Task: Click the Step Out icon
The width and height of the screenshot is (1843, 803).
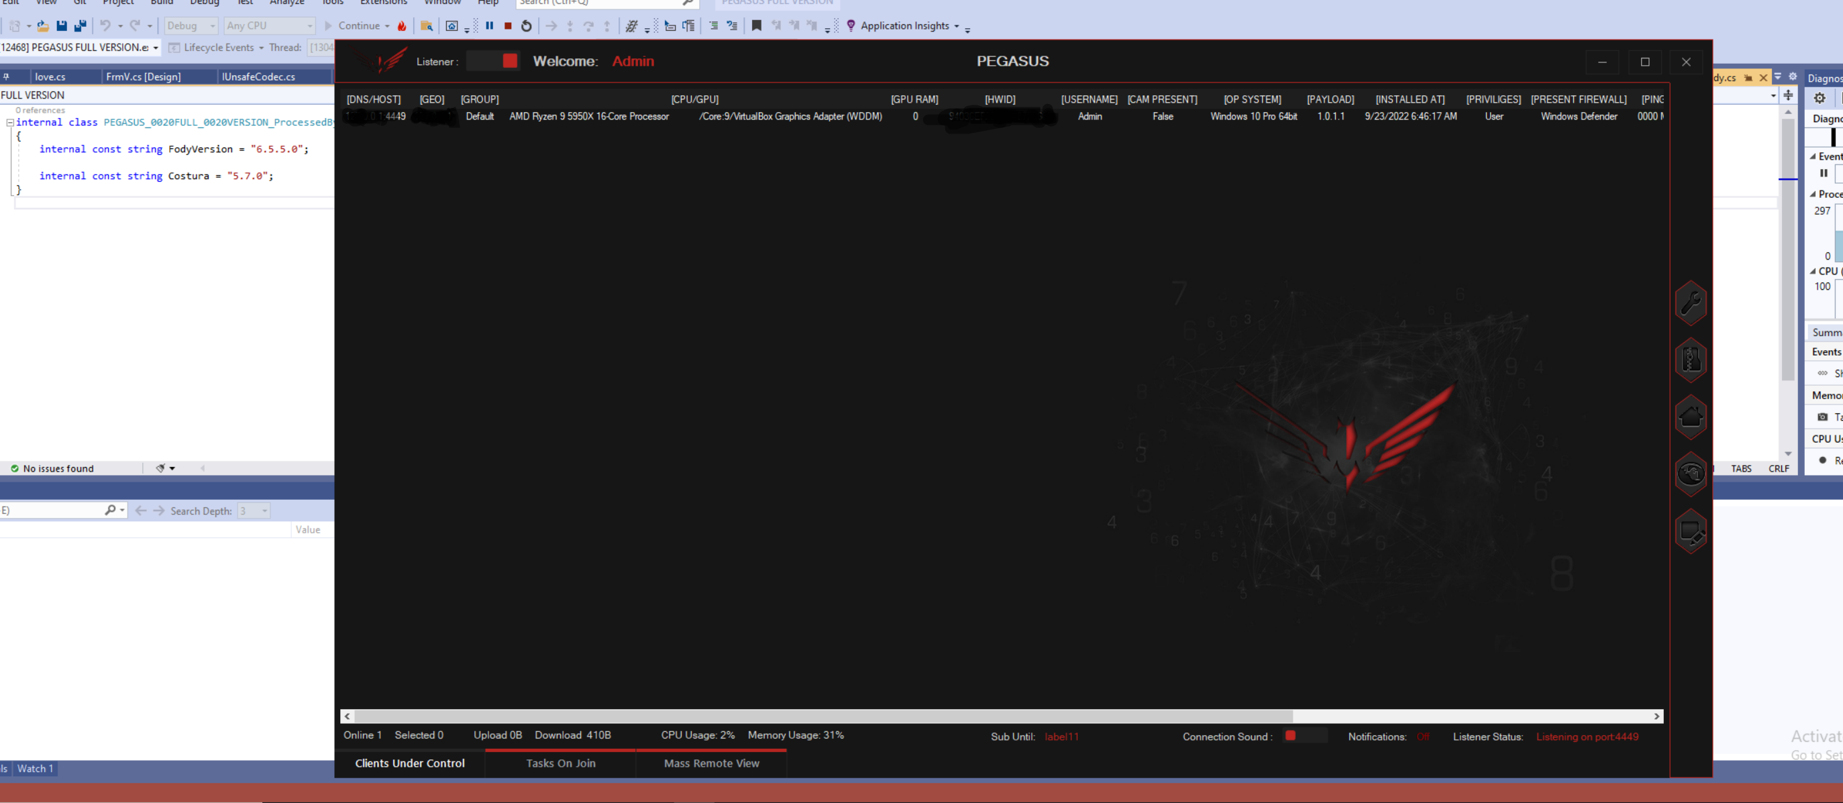Action: point(607,25)
